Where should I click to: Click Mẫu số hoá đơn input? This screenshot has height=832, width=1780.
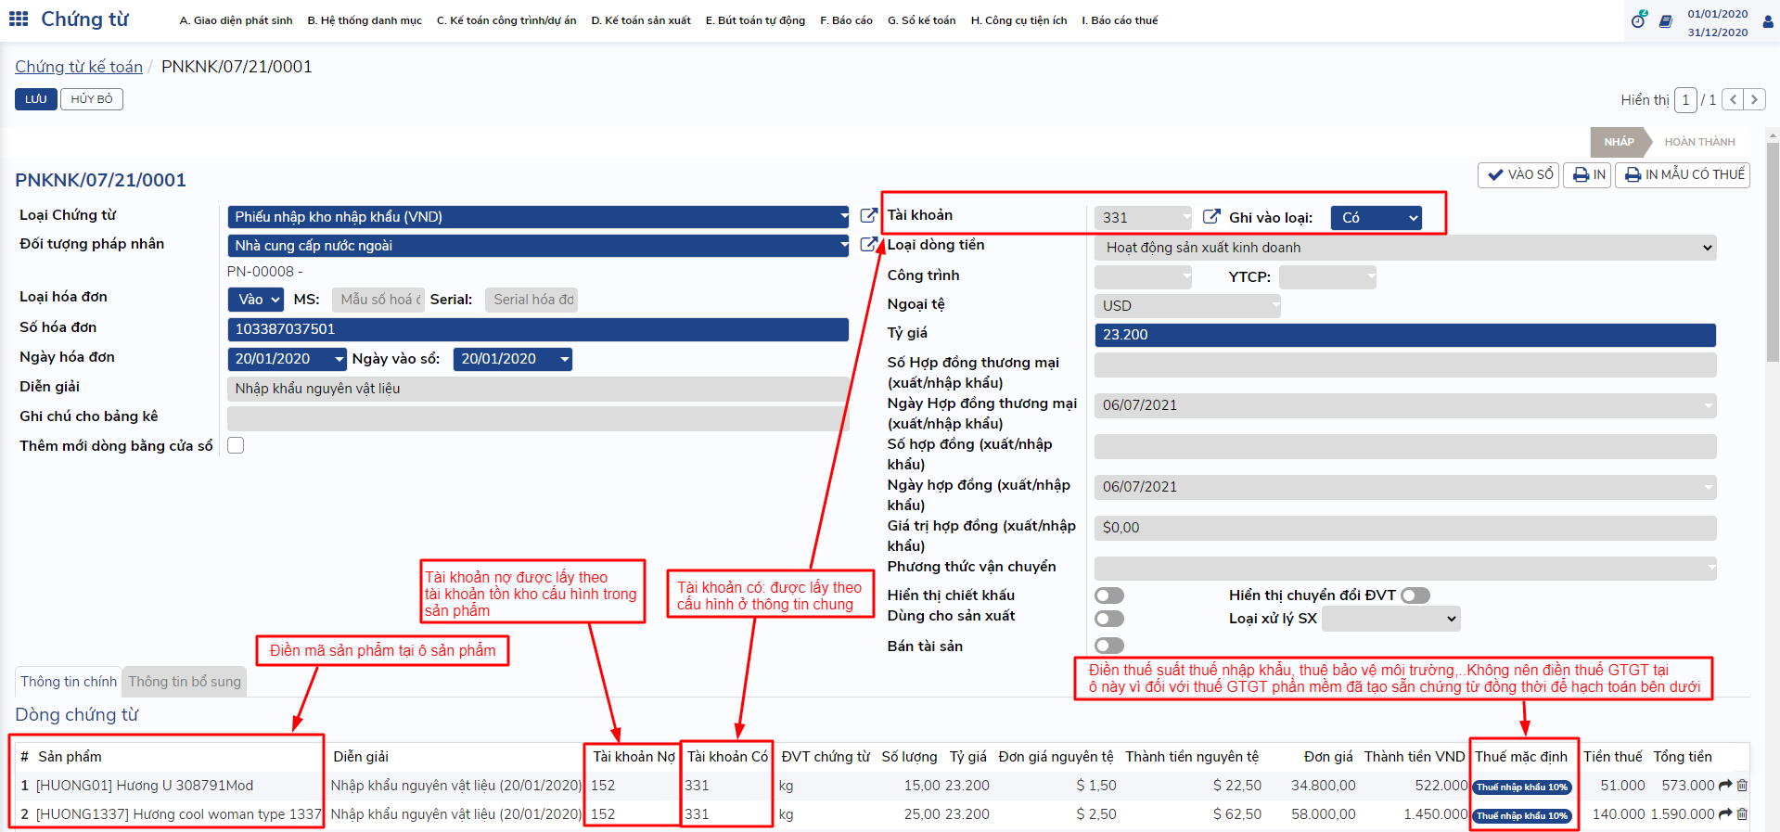378,300
